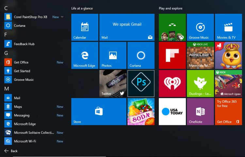Click the letter C section header
Viewport: 245px width, 157px height.
6,8
